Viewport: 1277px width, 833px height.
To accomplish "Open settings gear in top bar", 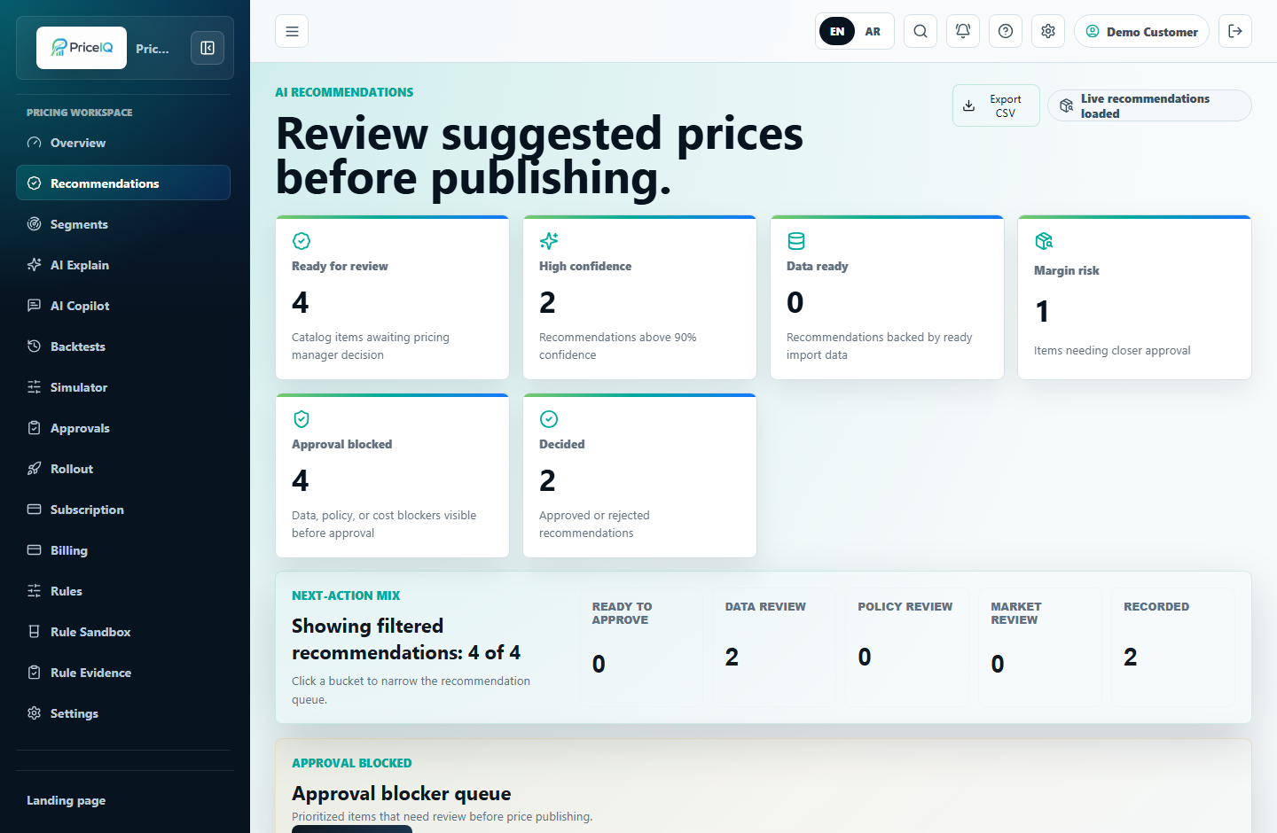I will pos(1048,31).
